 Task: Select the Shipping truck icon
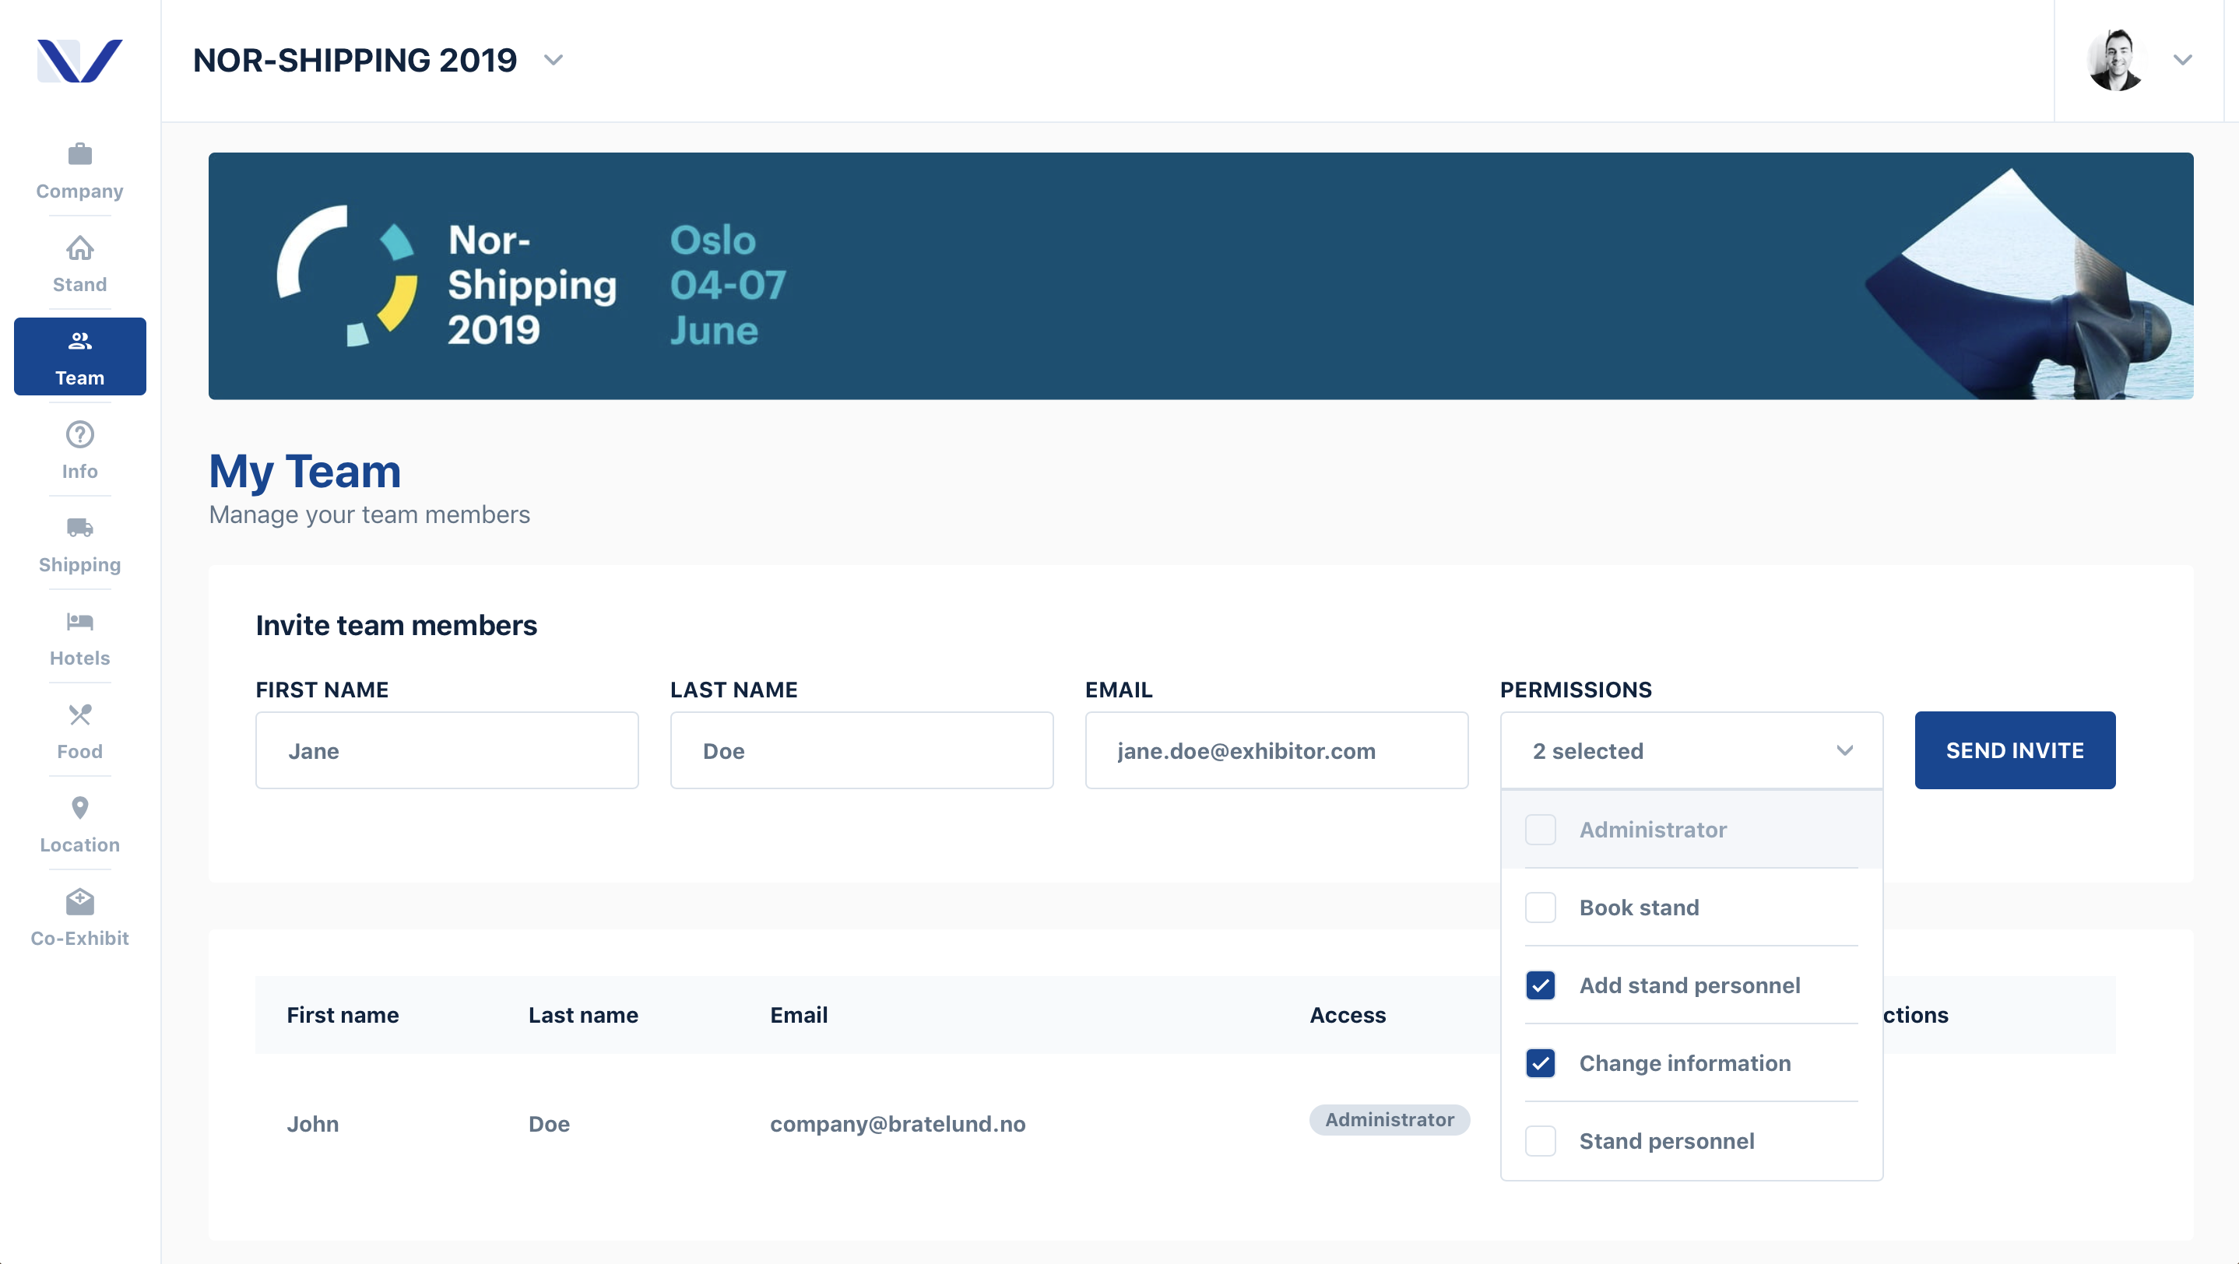pyautogui.click(x=79, y=528)
